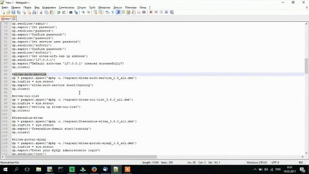Open Firefox from the taskbar
Image resolution: width=309 pixels, height=174 pixels.
[x=94, y=169]
